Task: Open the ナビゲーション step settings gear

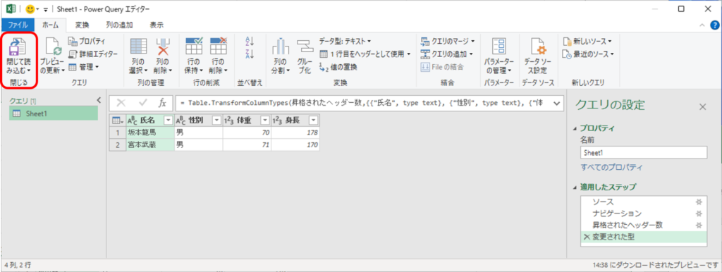Action: pos(699,214)
